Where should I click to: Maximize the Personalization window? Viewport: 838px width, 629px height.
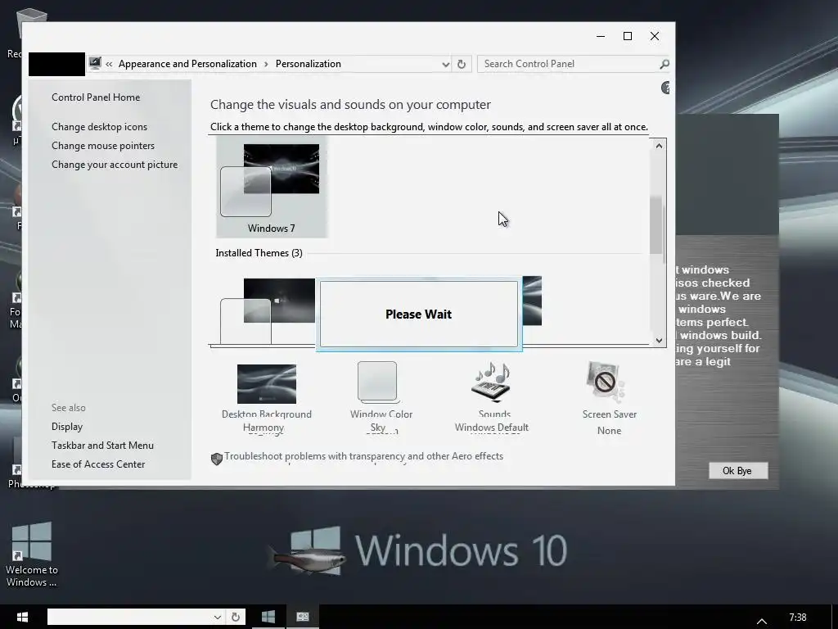pos(628,36)
